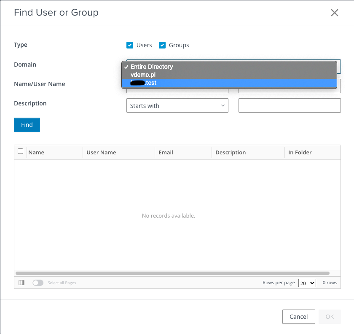Click the Cancel button
Viewport: 354px width, 334px height.
(298, 317)
